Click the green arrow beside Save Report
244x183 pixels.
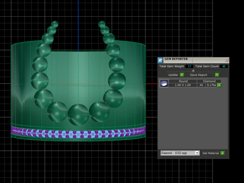tap(217, 75)
